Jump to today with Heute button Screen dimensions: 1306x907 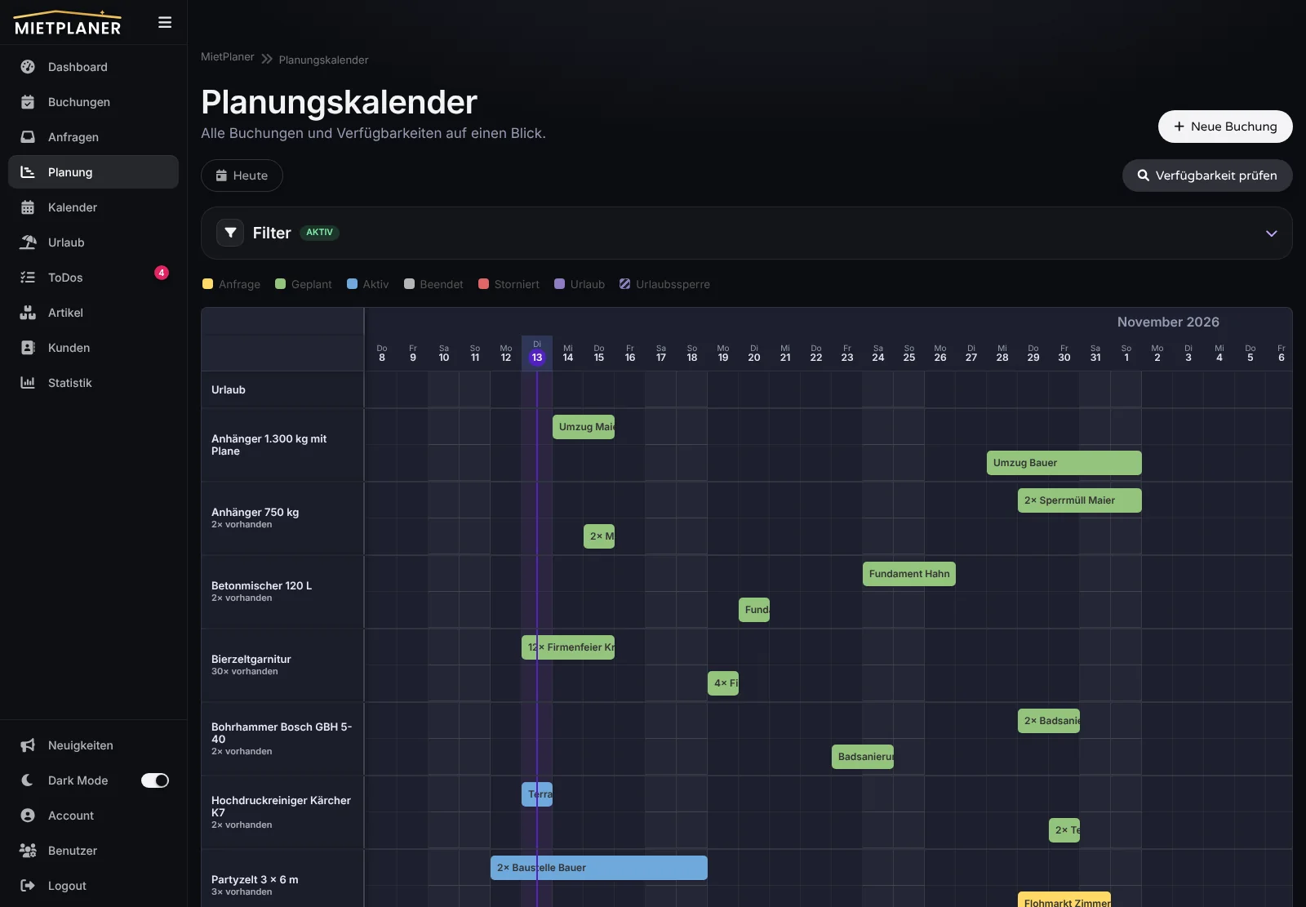click(x=242, y=176)
